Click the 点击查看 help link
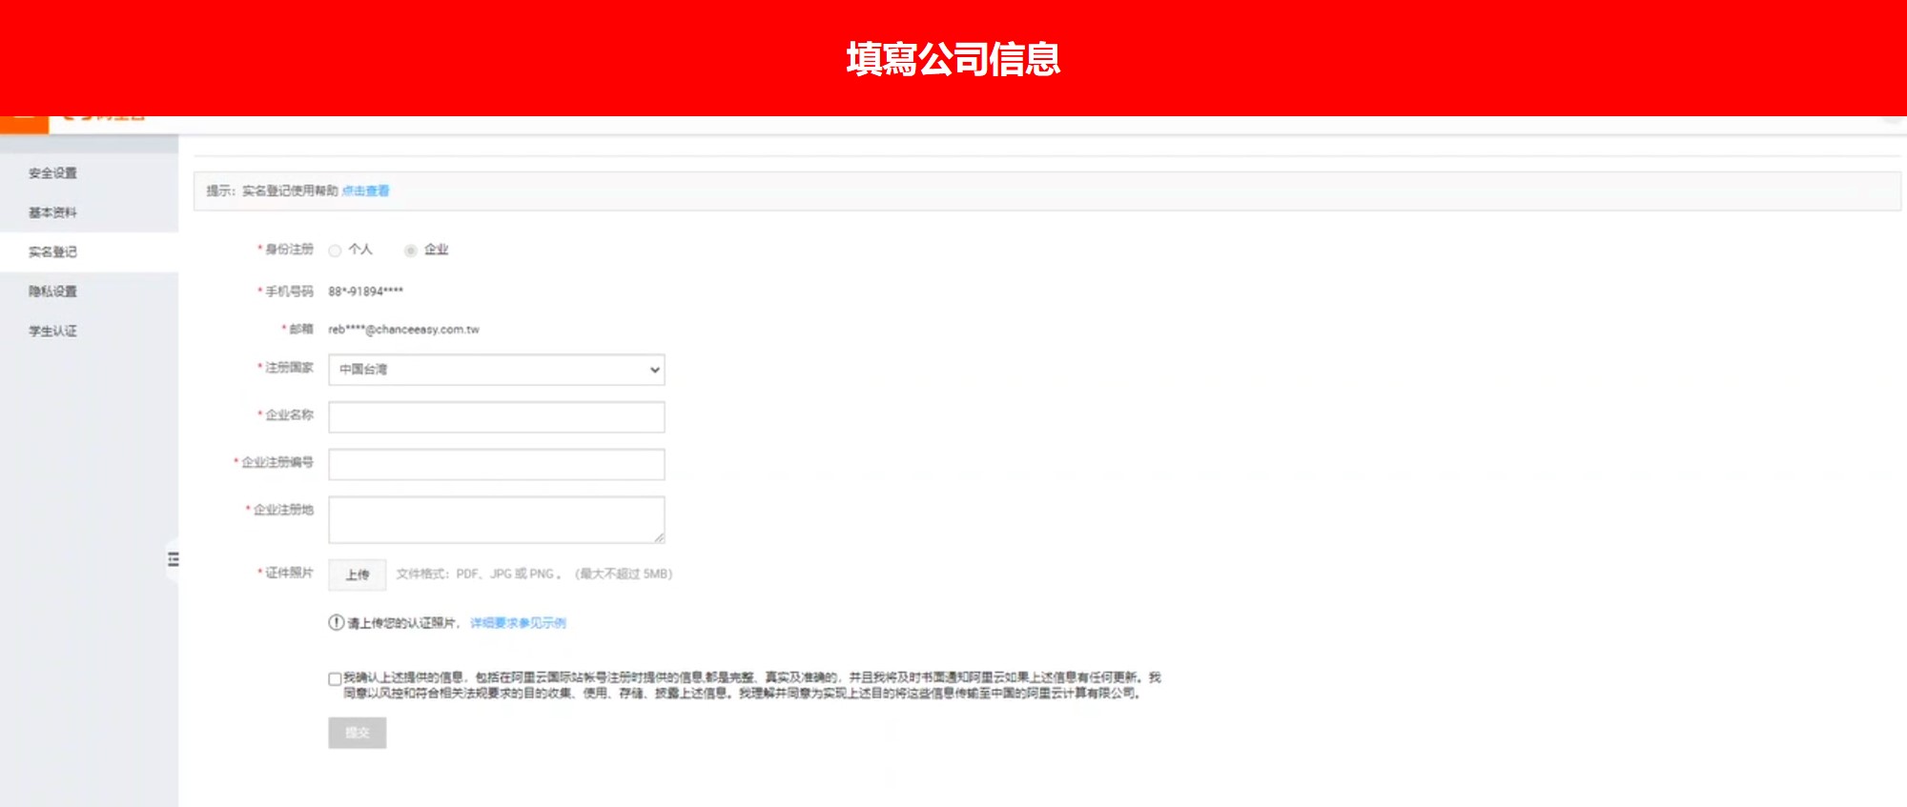 coord(365,191)
